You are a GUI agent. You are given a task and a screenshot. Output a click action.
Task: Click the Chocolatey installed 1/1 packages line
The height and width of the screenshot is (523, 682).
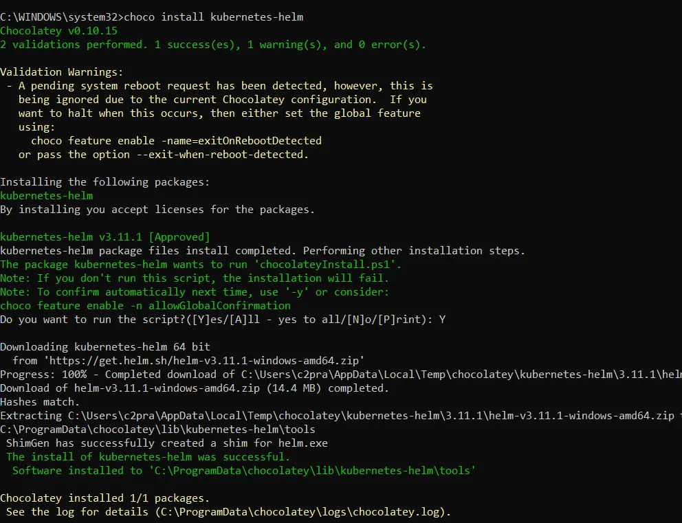(104, 498)
